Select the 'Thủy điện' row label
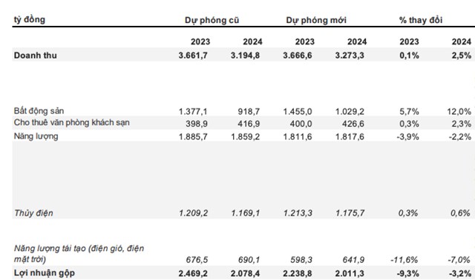The image size is (475, 280). pyautogui.click(x=33, y=213)
